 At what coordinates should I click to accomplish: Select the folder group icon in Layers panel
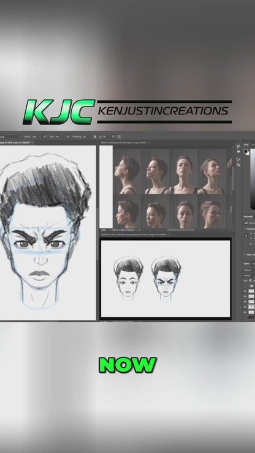(252, 286)
